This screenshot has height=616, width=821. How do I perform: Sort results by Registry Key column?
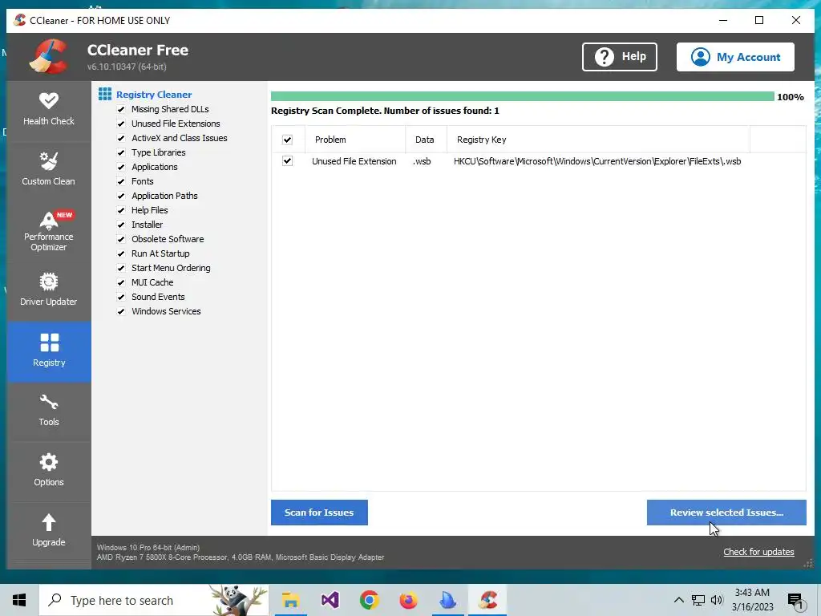(598, 140)
